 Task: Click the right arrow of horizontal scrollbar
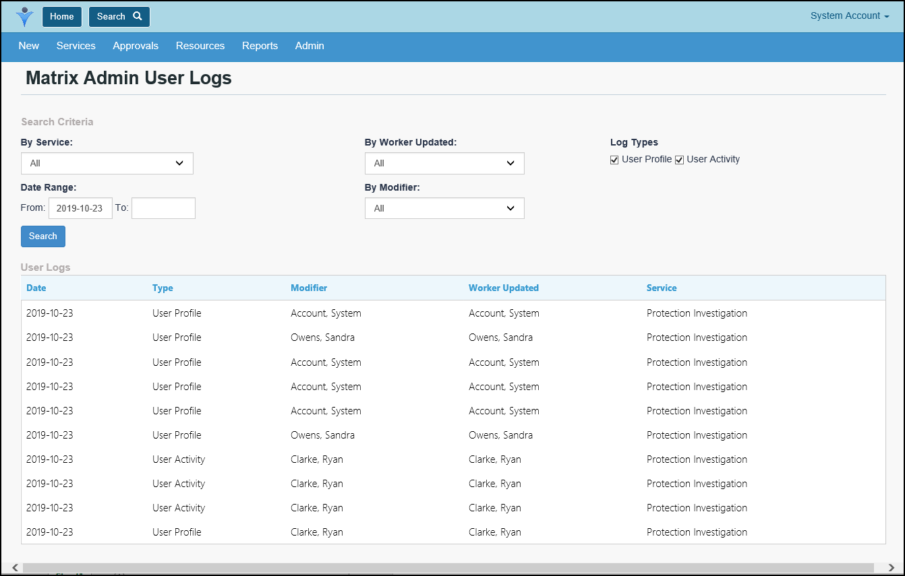[892, 568]
